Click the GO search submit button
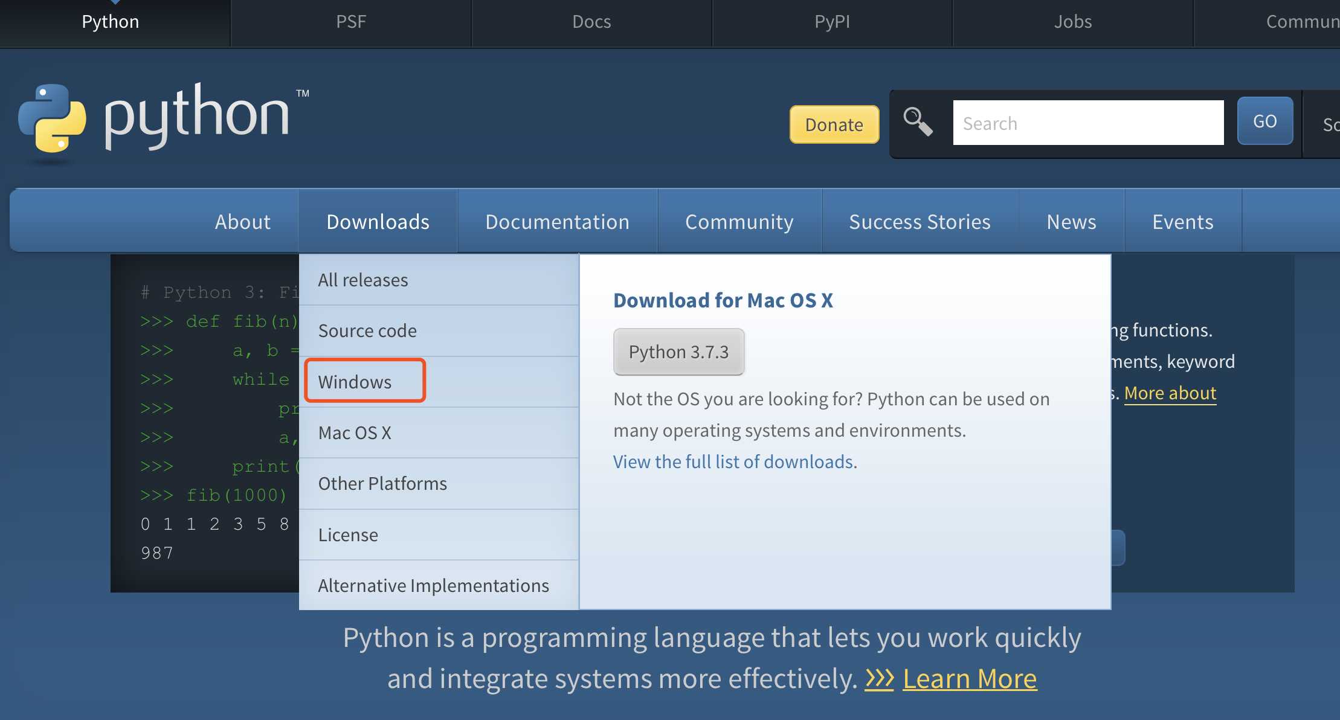Screen dimensions: 1340x720 [x=1264, y=123]
